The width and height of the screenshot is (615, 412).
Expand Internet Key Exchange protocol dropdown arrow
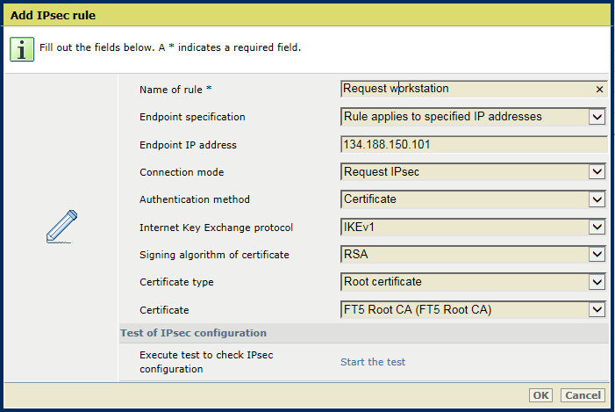(597, 227)
